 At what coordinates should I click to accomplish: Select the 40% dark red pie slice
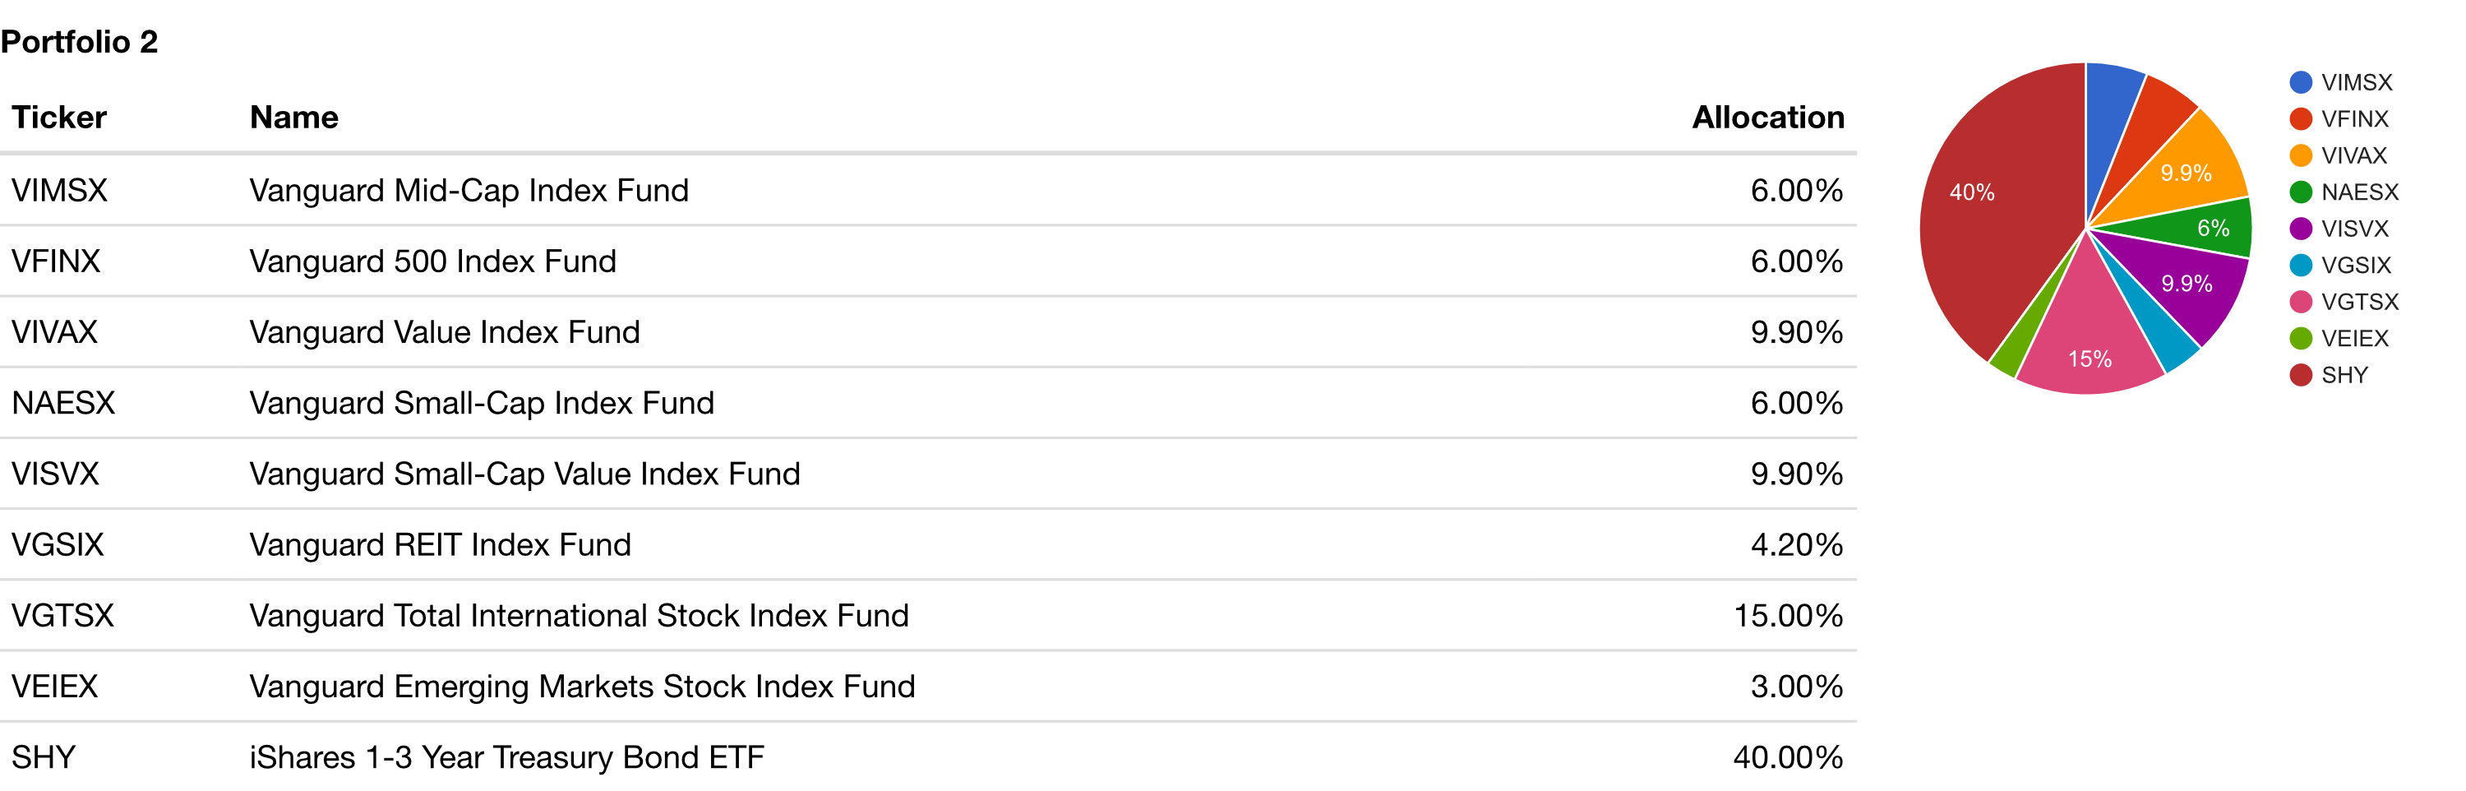point(1991,210)
